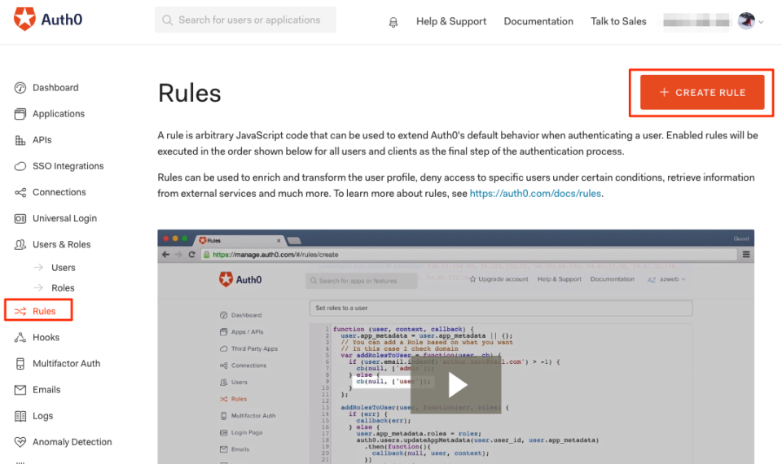The image size is (782, 464).
Task: Click the Universal Login icon
Action: 20,218
